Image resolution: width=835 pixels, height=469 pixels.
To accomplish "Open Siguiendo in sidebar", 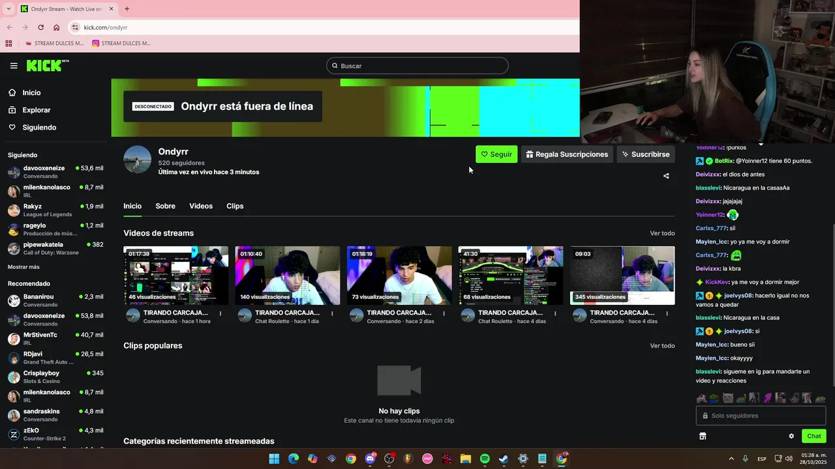I will coord(39,128).
